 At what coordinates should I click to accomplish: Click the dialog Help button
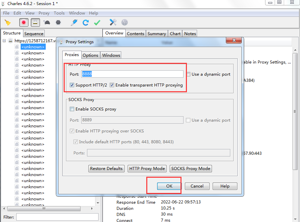[225, 186]
